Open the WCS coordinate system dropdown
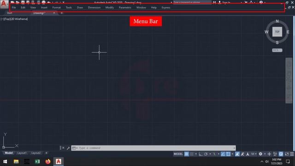Image resolution: width=295 pixels, height=166 pixels. [x=277, y=50]
